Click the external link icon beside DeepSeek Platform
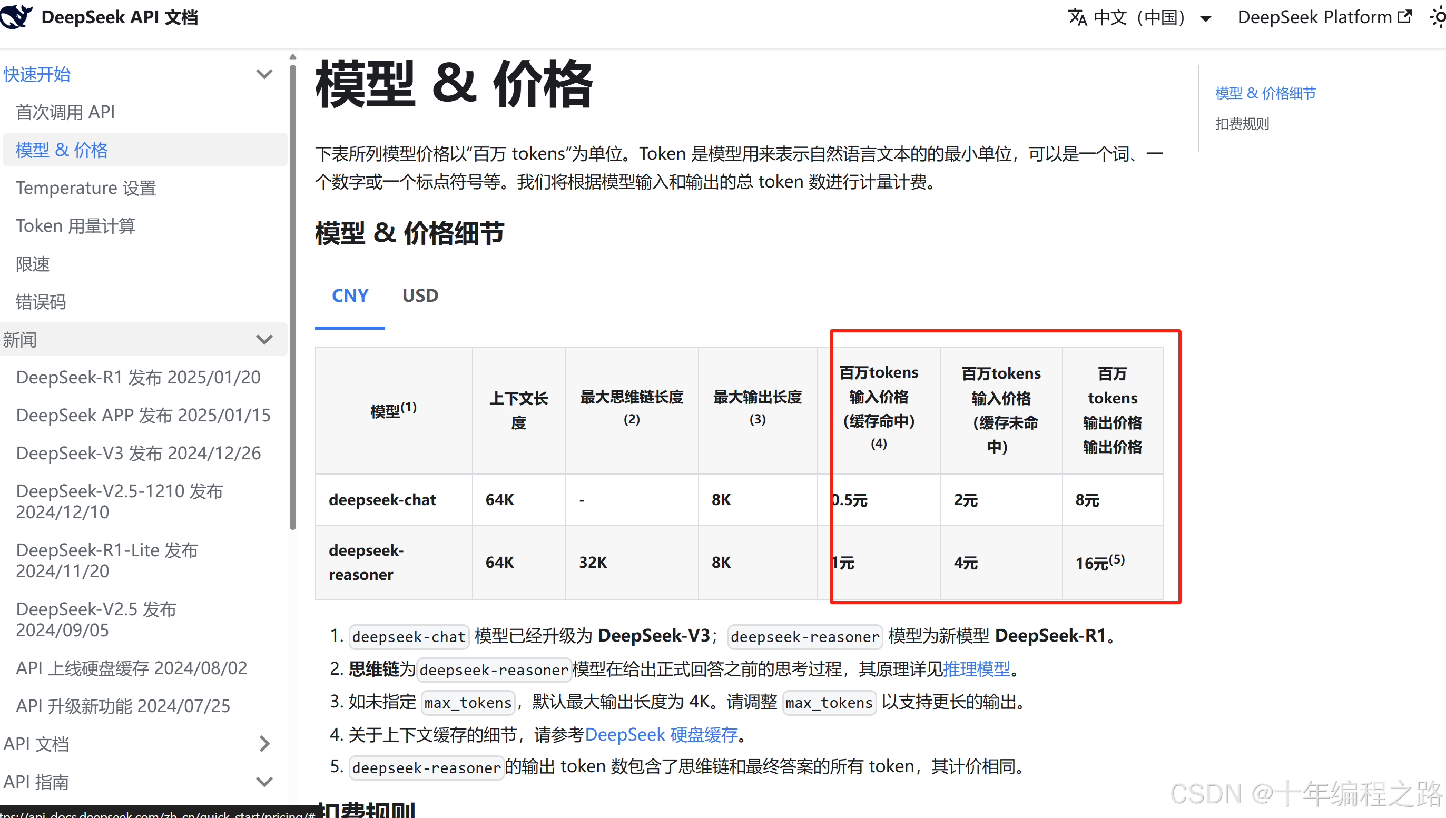The image size is (1446, 818). click(x=1404, y=17)
